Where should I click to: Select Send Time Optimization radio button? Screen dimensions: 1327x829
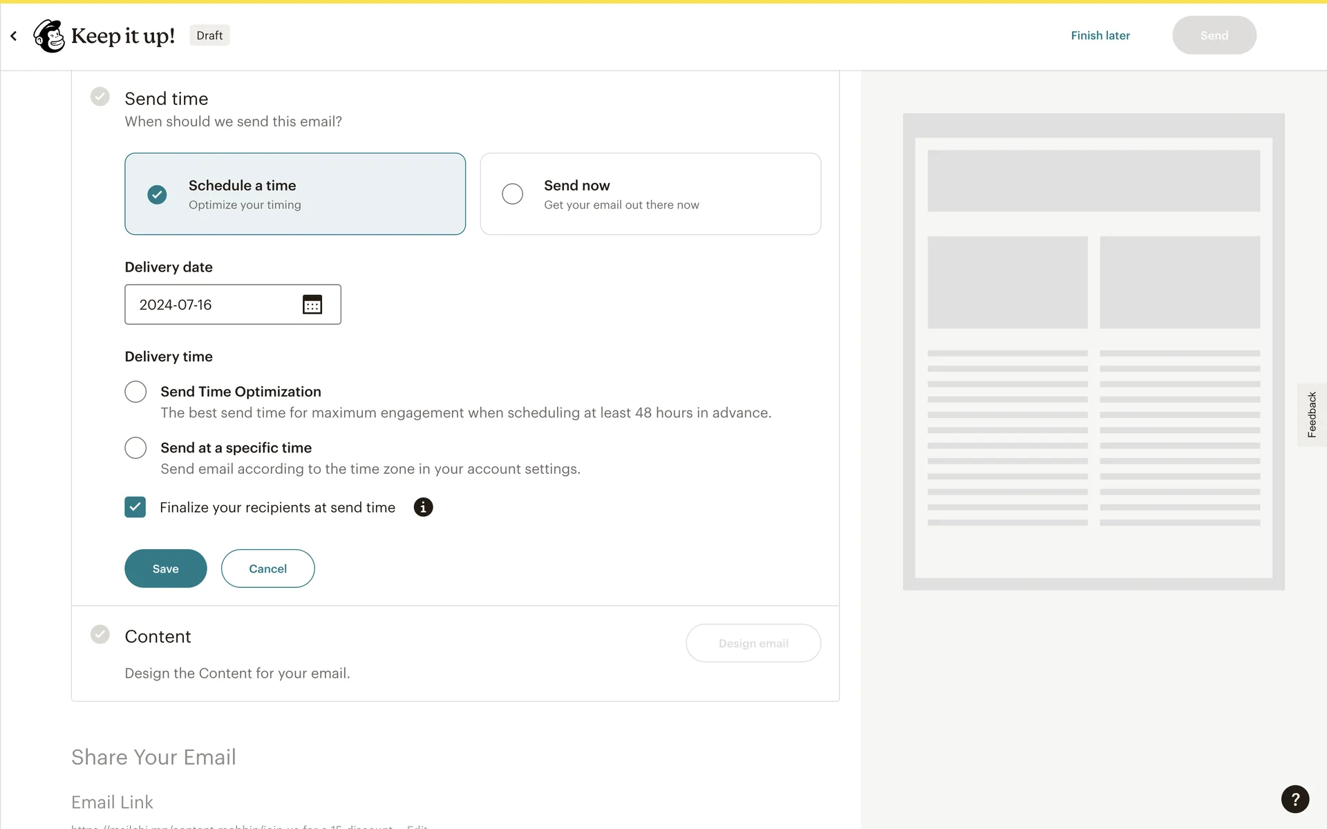click(135, 392)
